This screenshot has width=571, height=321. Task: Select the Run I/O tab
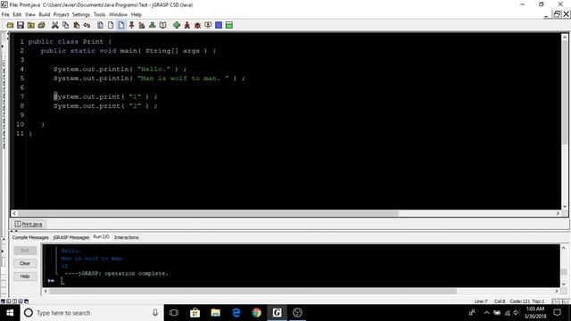tap(101, 237)
